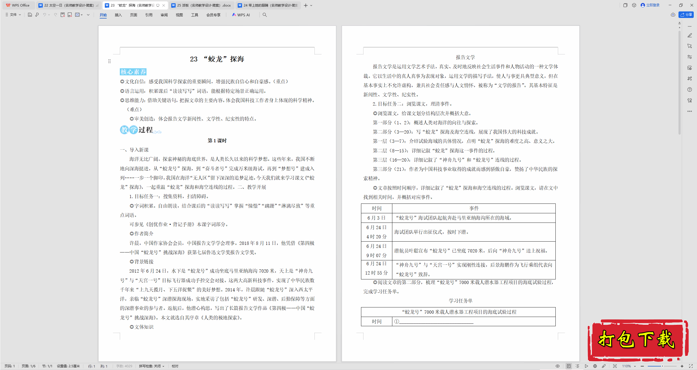Select the 开始 ribbon tab

pos(103,15)
